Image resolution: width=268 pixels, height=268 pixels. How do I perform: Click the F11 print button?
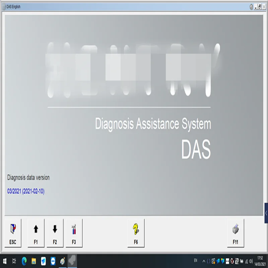[236, 233]
